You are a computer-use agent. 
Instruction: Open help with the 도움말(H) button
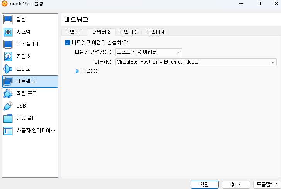click(267, 184)
